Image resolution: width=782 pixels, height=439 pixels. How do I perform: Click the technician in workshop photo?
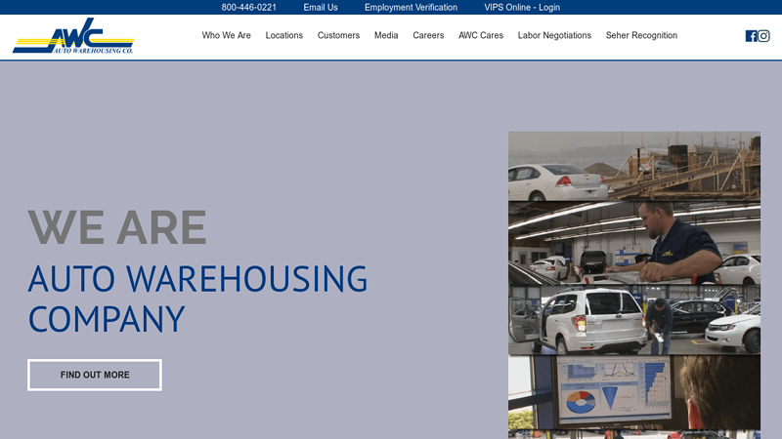point(634,243)
